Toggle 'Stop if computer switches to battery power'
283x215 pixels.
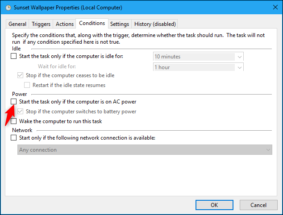pos(21,112)
